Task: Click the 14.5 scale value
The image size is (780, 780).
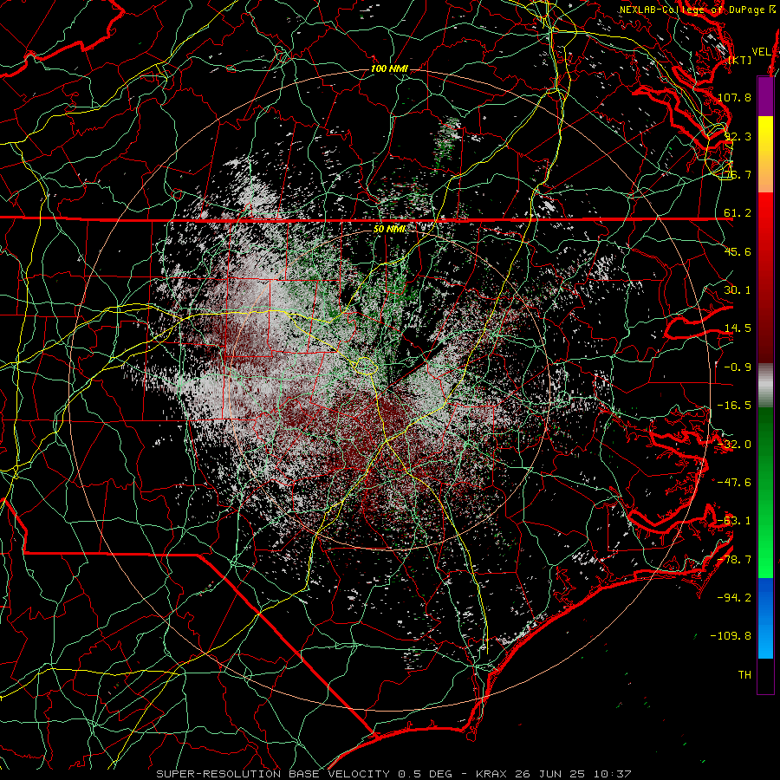Action: pos(738,328)
